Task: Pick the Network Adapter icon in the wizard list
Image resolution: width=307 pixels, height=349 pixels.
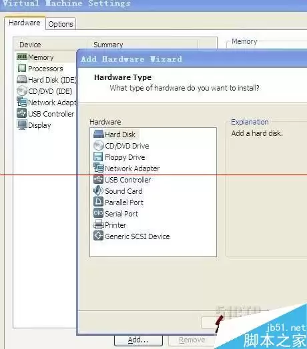Action: 98,168
